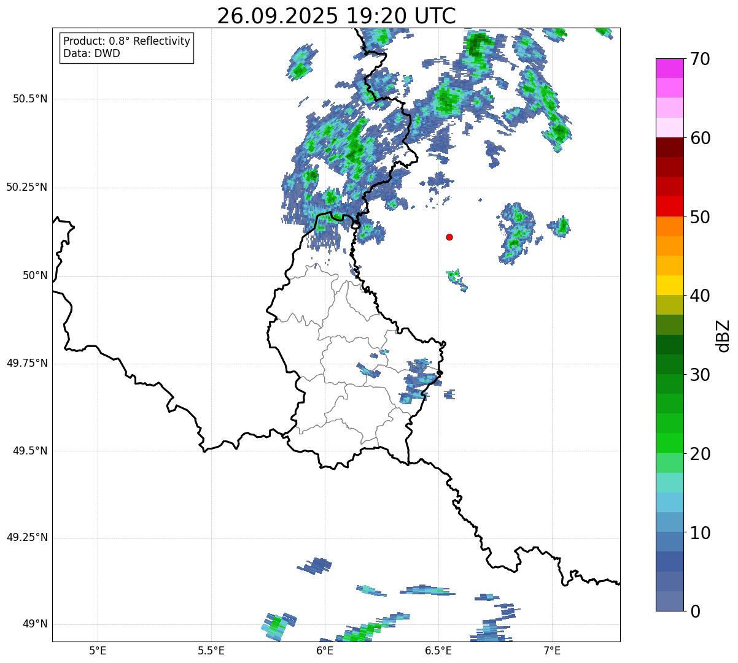Click the 49.5°N latitude label
Image resolution: width=738 pixels, height=663 pixels.
point(30,451)
